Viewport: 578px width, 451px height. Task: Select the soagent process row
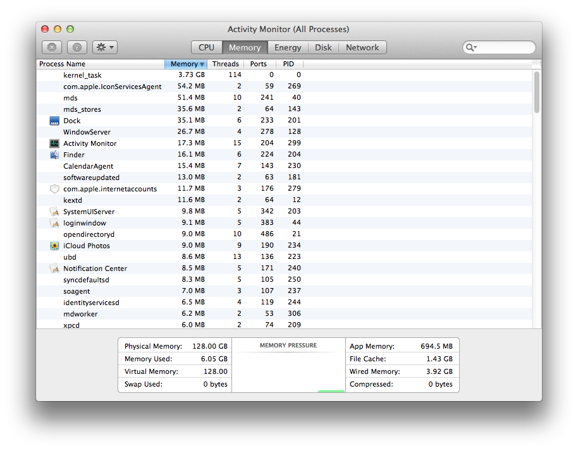click(x=284, y=291)
